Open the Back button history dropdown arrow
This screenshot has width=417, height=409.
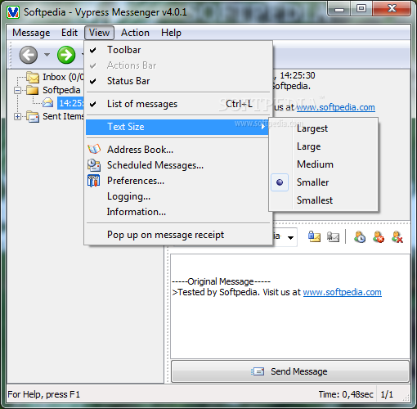tap(47, 55)
